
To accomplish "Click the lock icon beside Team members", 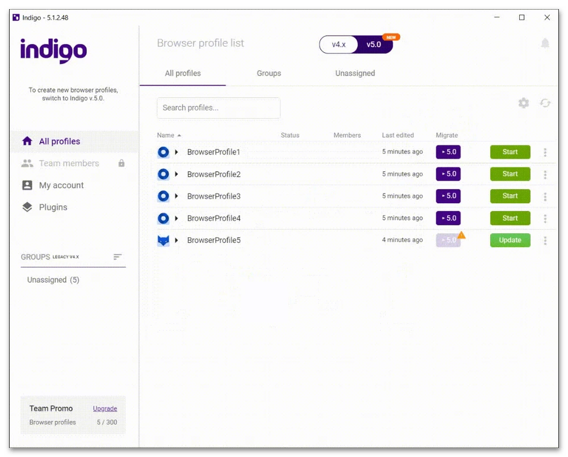I will click(x=122, y=163).
